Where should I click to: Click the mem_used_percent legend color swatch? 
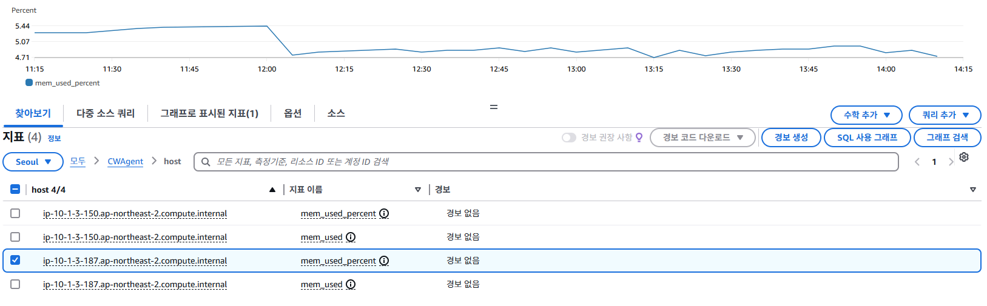(x=29, y=83)
